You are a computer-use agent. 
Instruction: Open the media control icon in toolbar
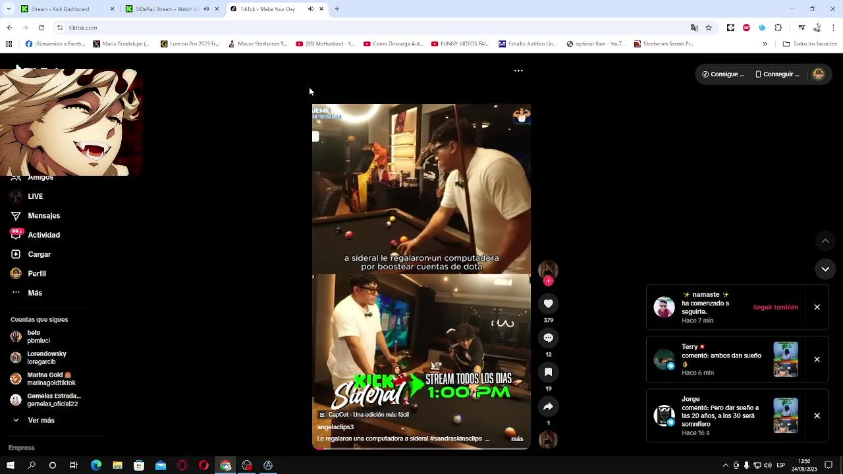click(802, 28)
